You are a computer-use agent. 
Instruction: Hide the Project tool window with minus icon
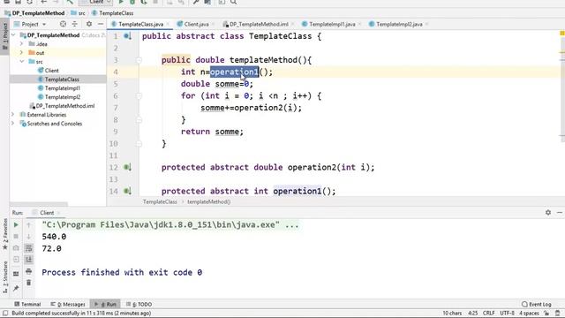coord(101,24)
